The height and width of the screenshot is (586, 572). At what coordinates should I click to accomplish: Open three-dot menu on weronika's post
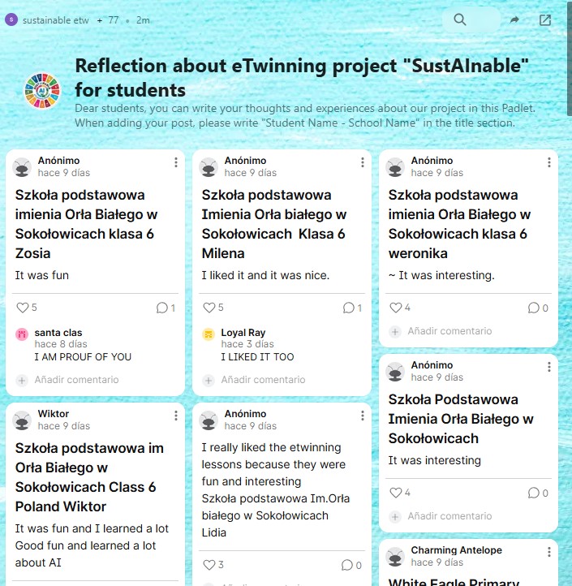click(x=548, y=163)
